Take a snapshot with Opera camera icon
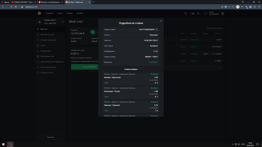Screen dimensions: 262x147 click(222, 7)
